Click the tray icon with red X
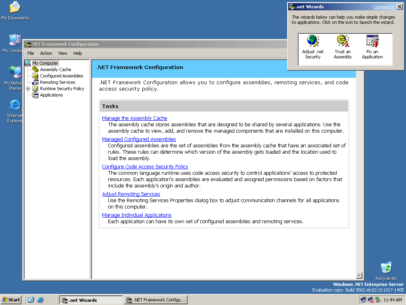This screenshot has width=406, height=305. [x=371, y=300]
